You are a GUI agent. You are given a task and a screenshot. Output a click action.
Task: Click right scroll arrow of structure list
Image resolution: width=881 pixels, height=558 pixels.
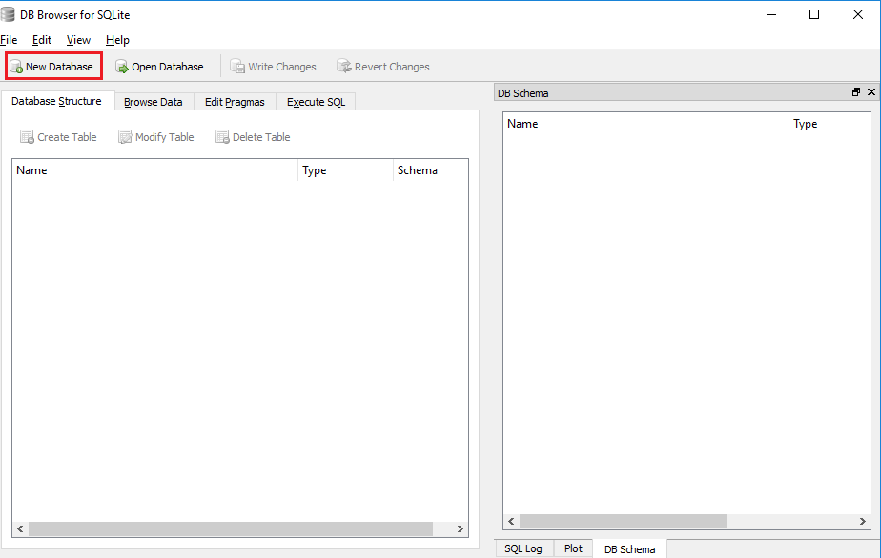pos(461,528)
